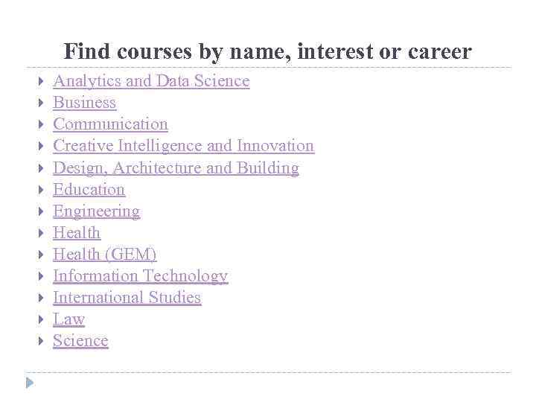
Task: Click the Law course link
Action: click(68, 319)
